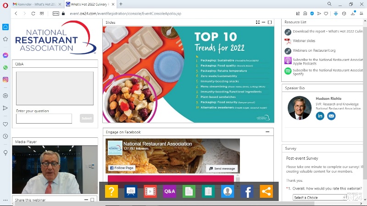Expand Slides panel to fullscreen
This screenshot has width=367, height=206.
(258, 22)
